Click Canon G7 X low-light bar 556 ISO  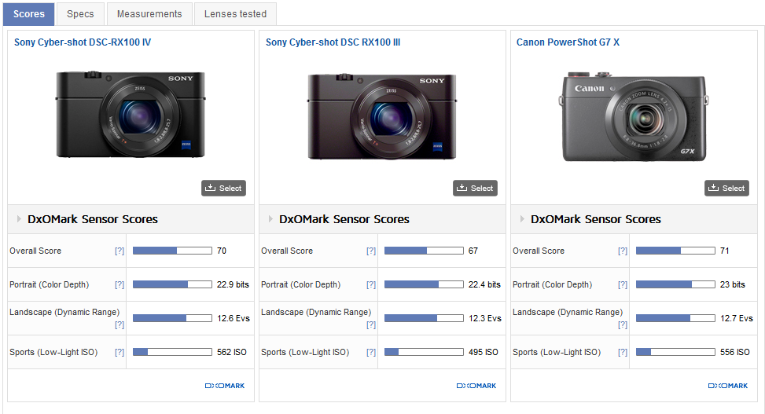click(x=675, y=352)
